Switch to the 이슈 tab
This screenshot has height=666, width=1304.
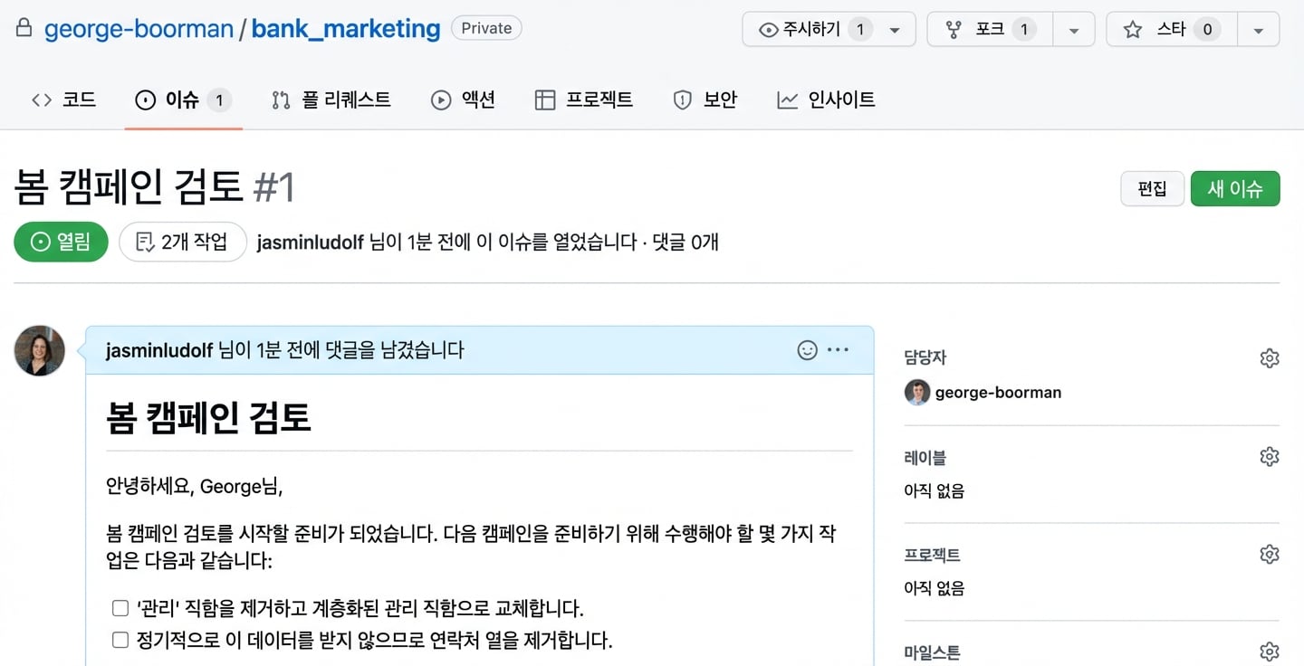click(x=183, y=100)
